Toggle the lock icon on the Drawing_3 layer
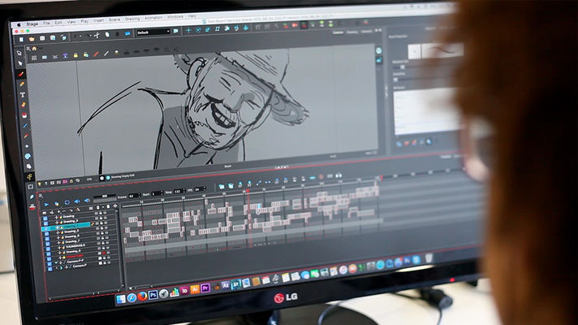Image resolution: width=578 pixels, height=325 pixels. coord(101,219)
